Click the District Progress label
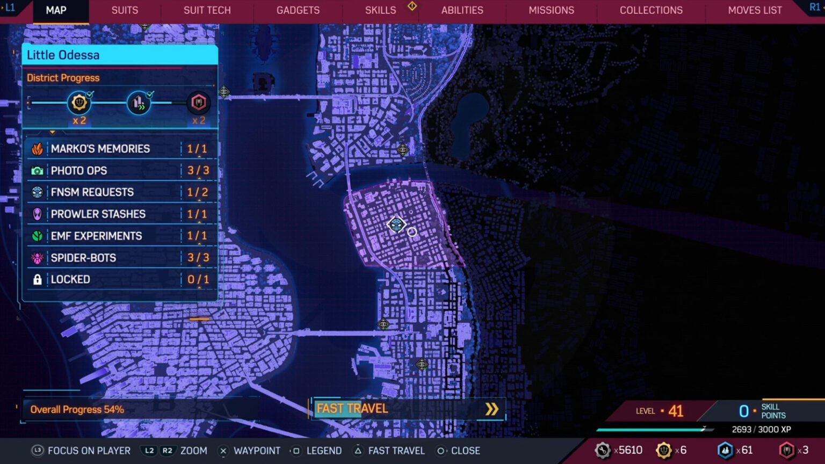 point(63,78)
